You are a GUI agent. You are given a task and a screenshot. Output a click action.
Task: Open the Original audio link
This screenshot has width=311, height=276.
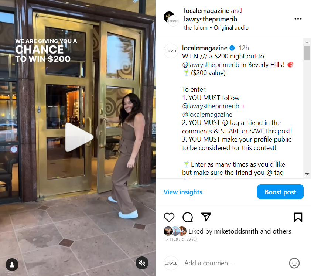click(231, 28)
